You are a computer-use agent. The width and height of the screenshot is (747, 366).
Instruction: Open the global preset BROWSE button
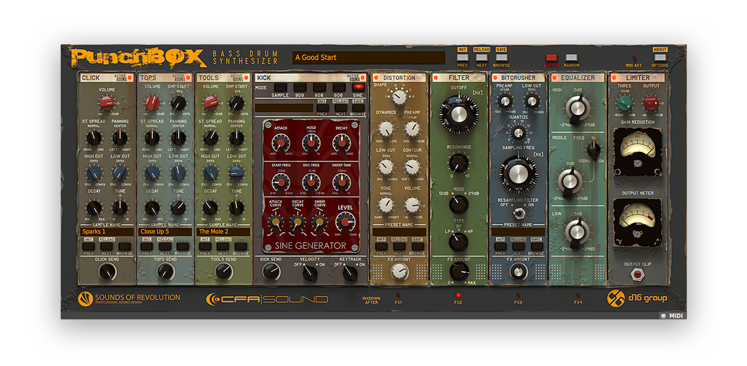[x=501, y=58]
